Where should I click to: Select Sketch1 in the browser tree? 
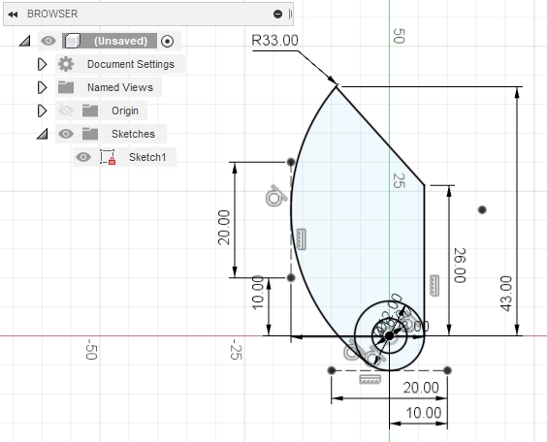[x=147, y=157]
